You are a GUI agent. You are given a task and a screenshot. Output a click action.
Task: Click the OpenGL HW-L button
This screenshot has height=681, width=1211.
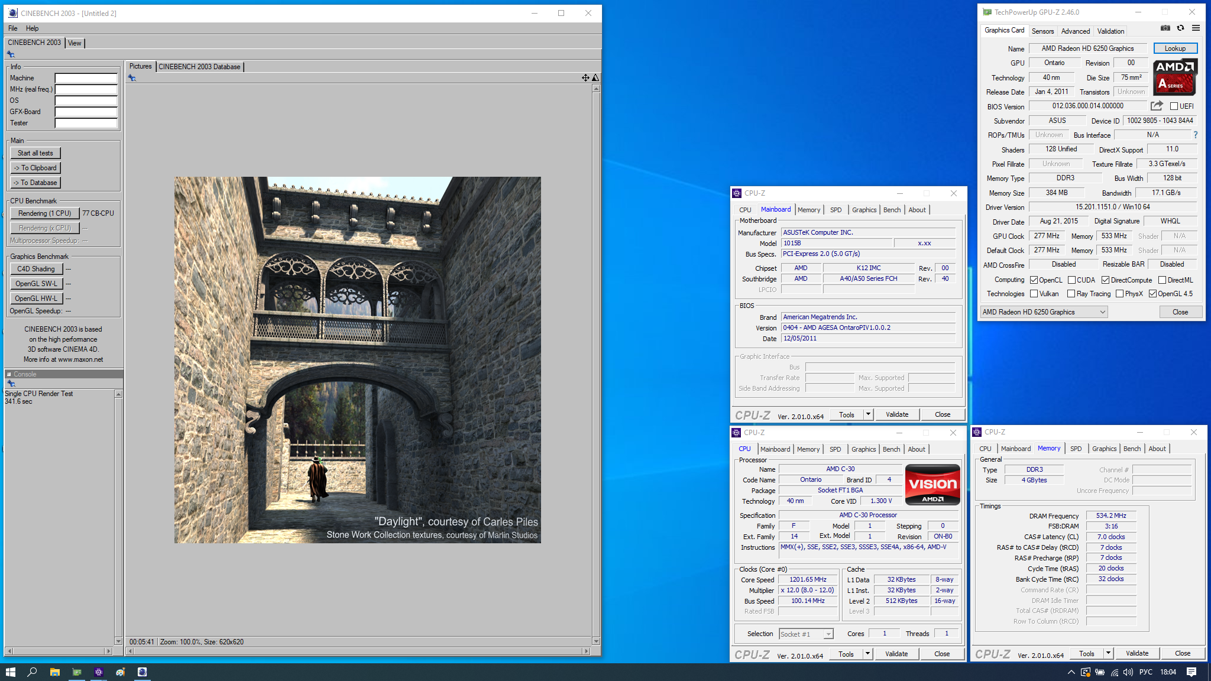[x=36, y=299]
